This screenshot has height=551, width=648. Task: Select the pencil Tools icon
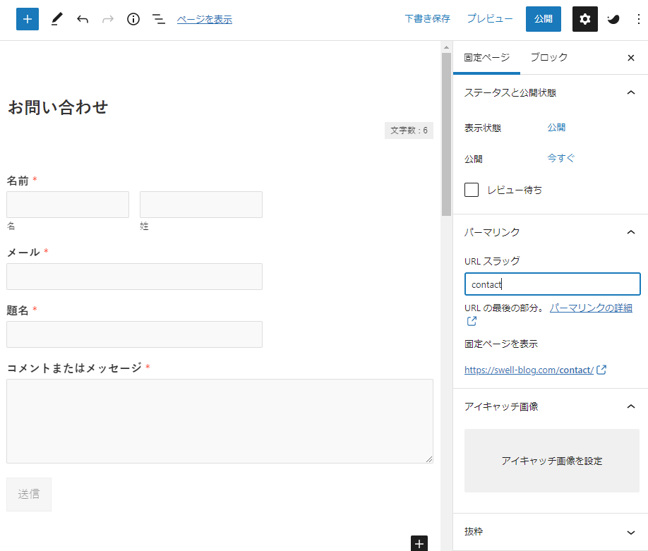[x=57, y=19]
